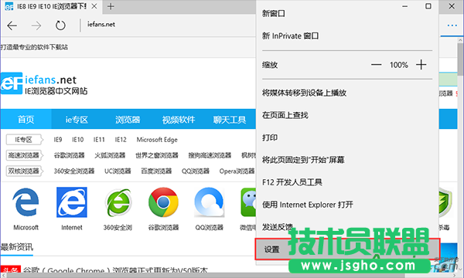Open the QQ浏览器 icon
The image size is (464, 278).
click(210, 202)
